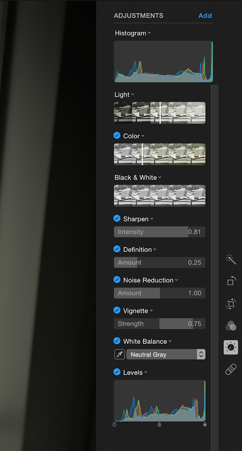Viewport: 242px width, 451px height.
Task: Toggle the Vignette adjustment checkmark
Action: tap(117, 310)
